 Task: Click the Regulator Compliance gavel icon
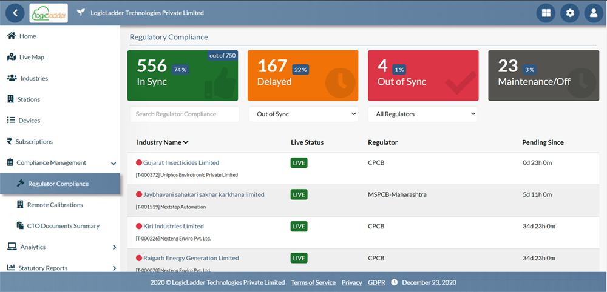click(x=21, y=184)
